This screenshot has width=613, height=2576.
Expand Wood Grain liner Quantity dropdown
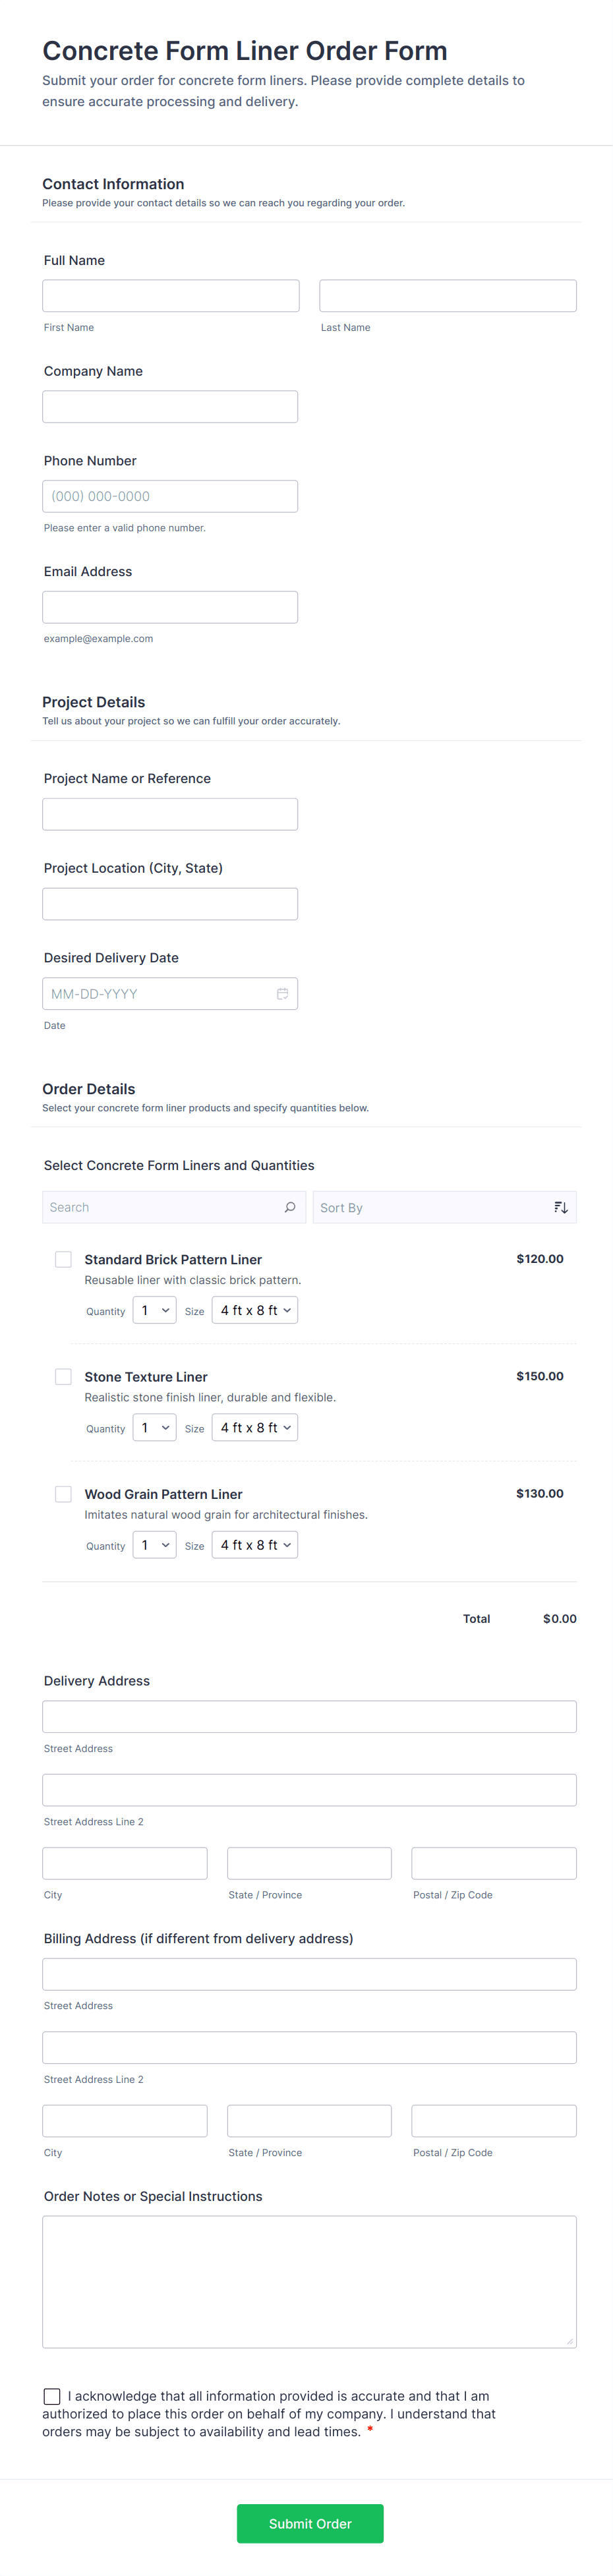click(x=154, y=1545)
